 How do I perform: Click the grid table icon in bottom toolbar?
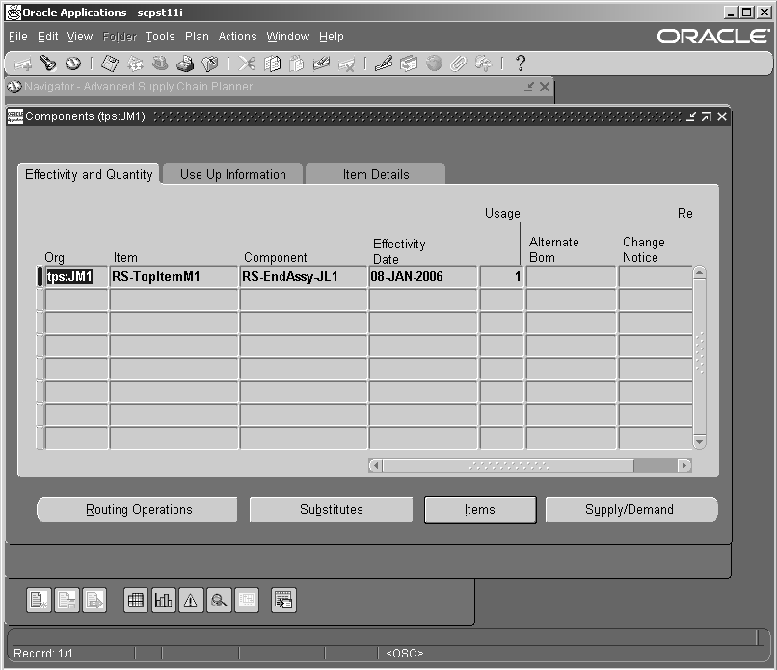(x=135, y=601)
